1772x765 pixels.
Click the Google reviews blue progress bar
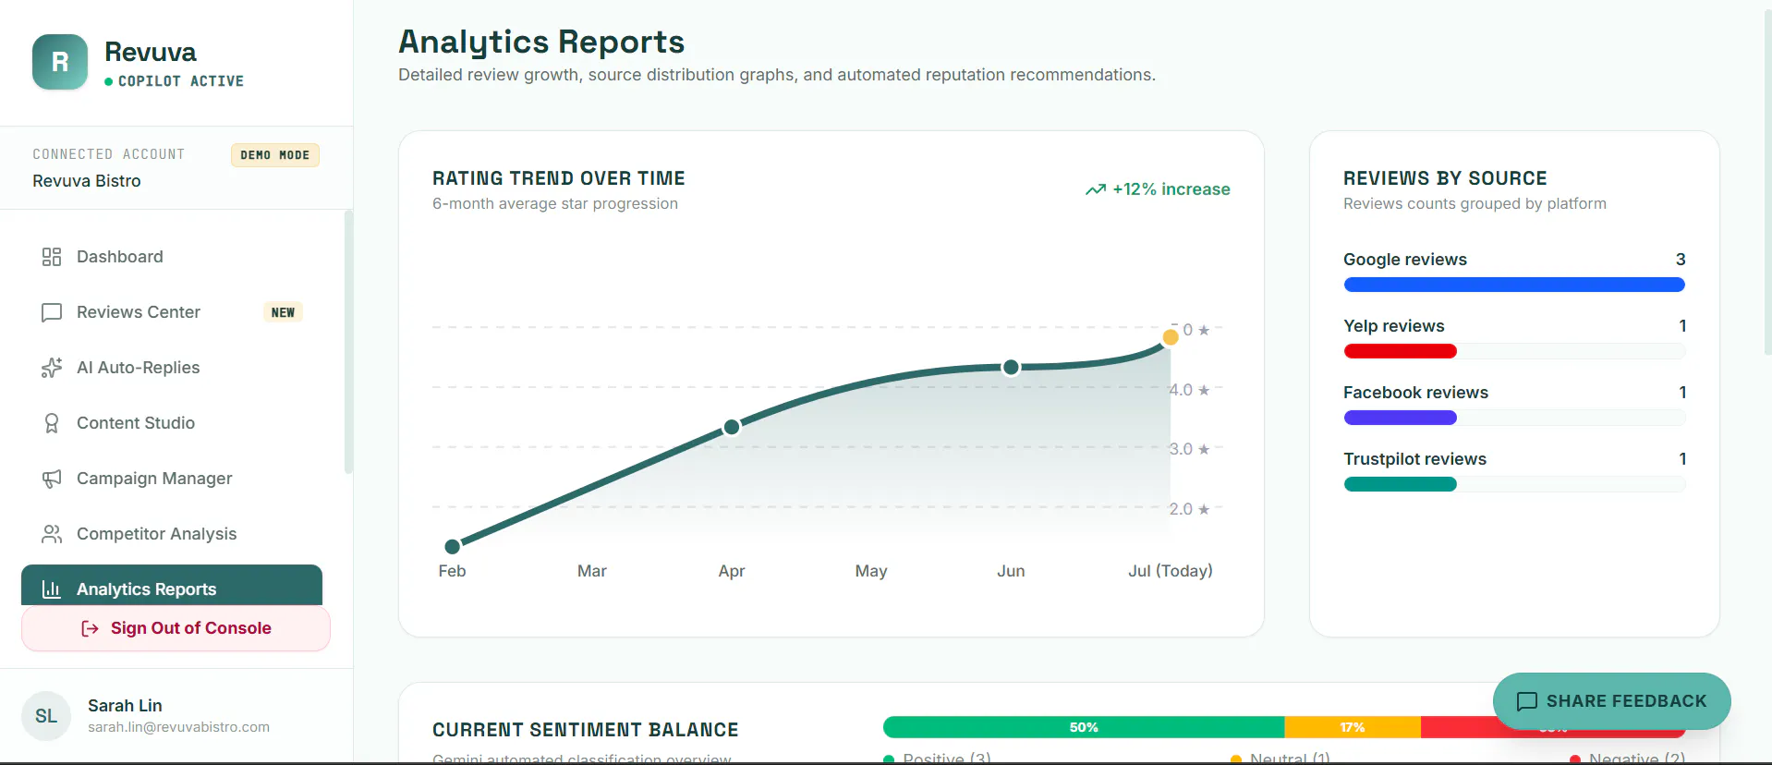tap(1514, 285)
